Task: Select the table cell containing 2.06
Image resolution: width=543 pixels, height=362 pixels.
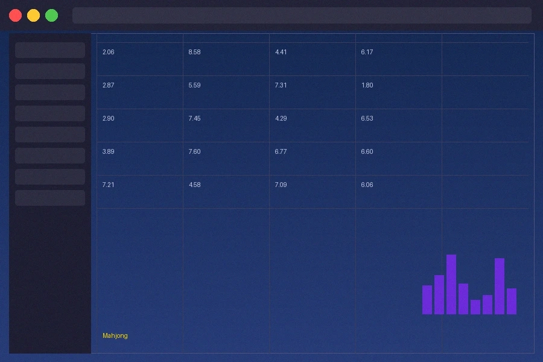Action: (x=109, y=52)
